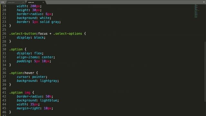Click line number 30 in gutter

pyautogui.click(x=4, y=49)
